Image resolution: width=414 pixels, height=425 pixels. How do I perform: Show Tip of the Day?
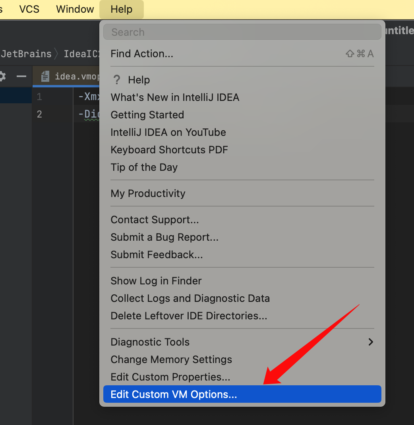pos(144,167)
